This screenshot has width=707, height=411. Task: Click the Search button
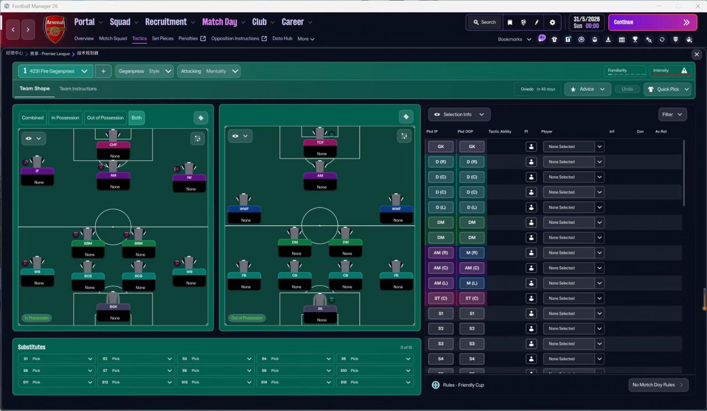pos(484,23)
